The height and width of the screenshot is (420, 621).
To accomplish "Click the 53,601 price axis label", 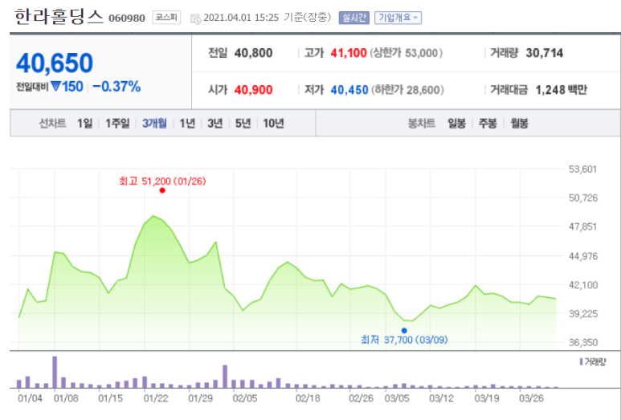I will (x=582, y=169).
